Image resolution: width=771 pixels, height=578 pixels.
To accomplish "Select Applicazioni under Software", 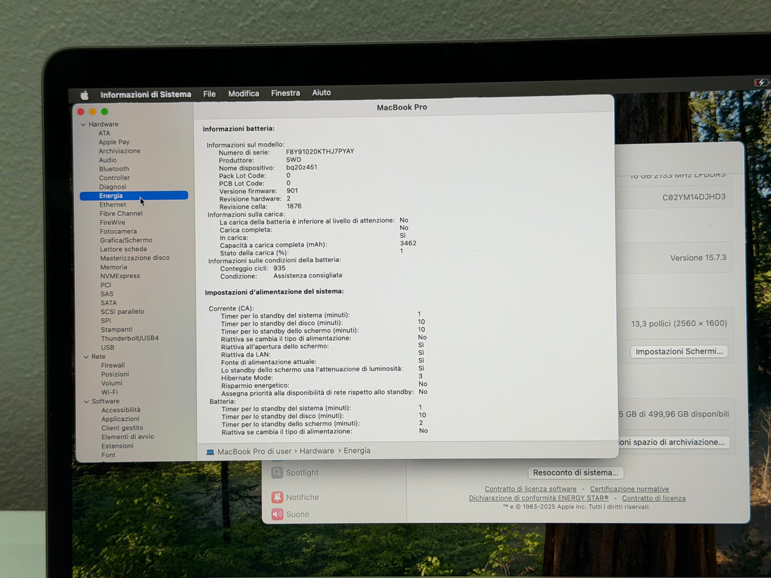I will tap(121, 419).
